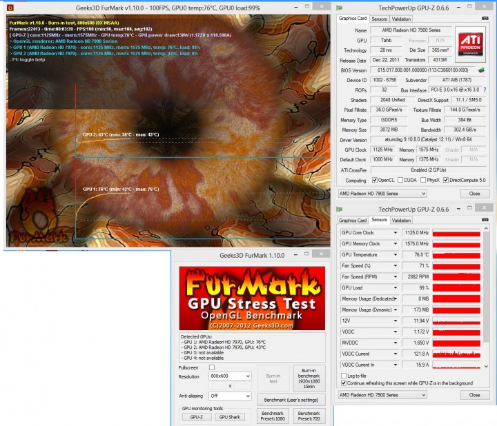Click the VDDC Current red graph

(x=456, y=354)
